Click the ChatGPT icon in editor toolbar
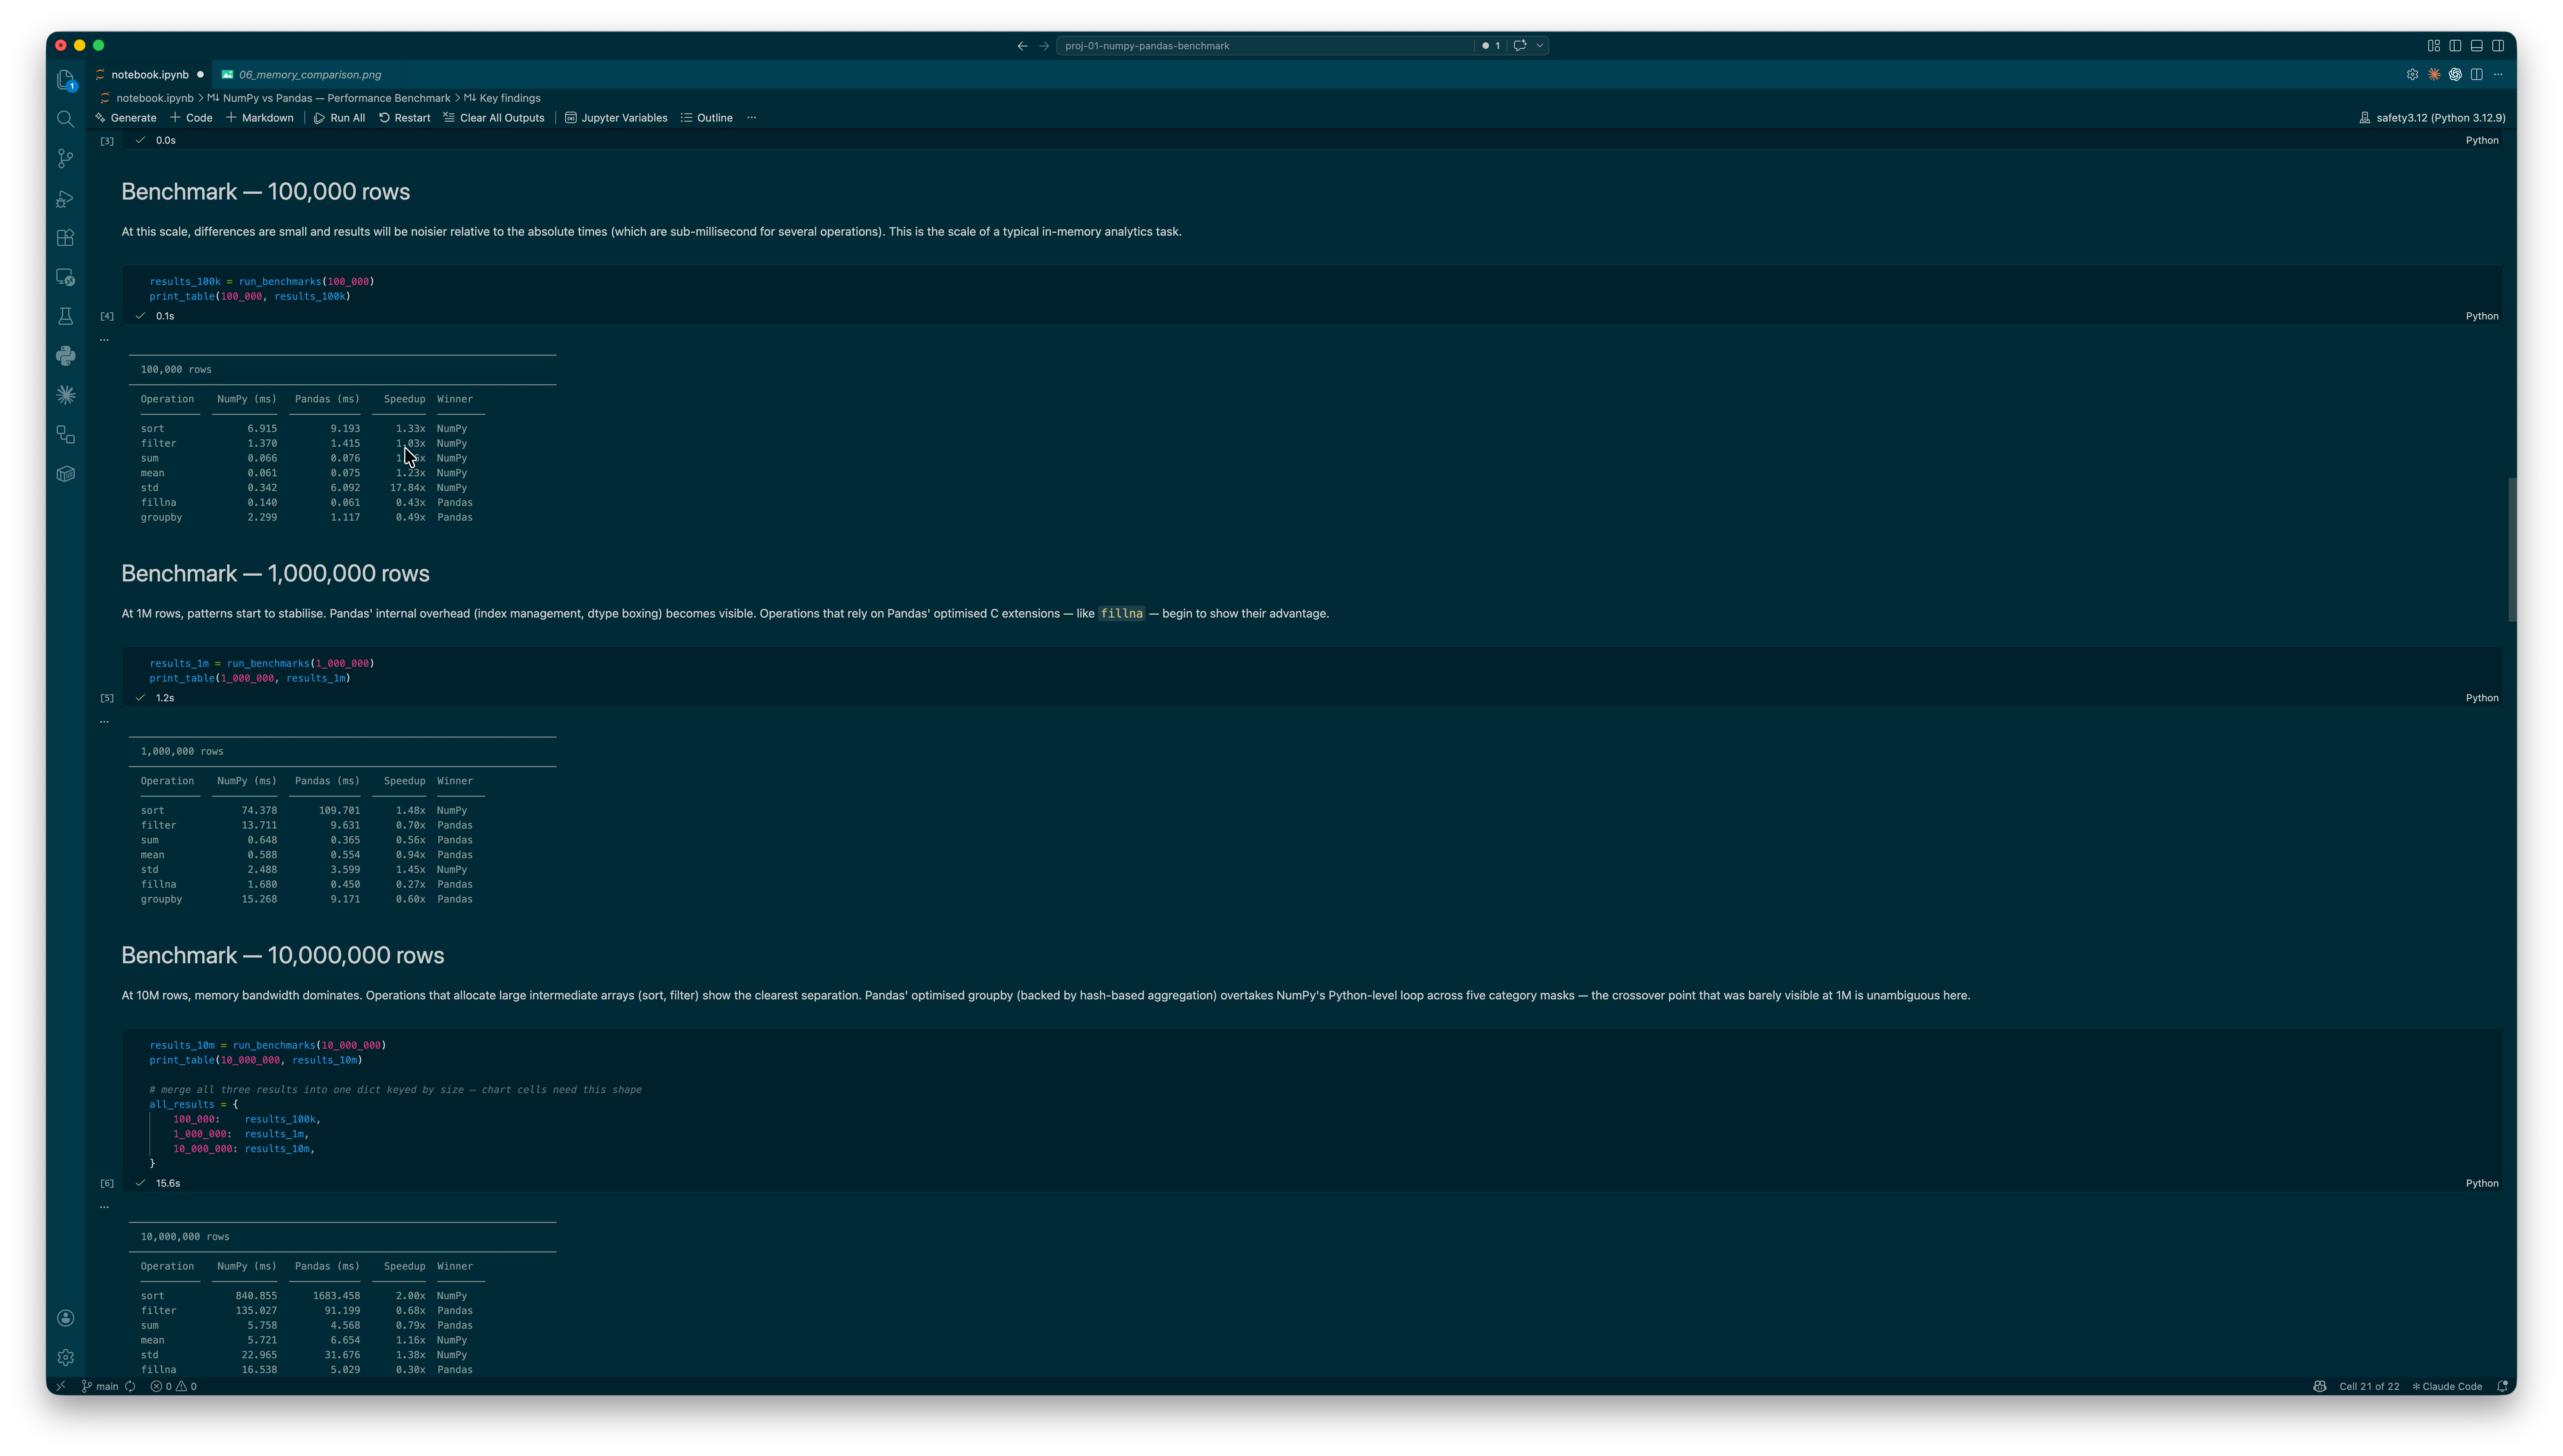2563x1456 pixels. pos(2455,74)
